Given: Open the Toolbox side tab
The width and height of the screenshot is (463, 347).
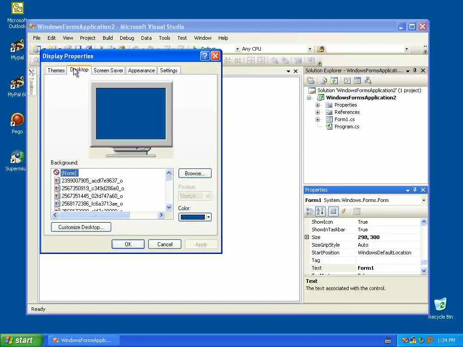Looking at the screenshot, I should pos(32,82).
